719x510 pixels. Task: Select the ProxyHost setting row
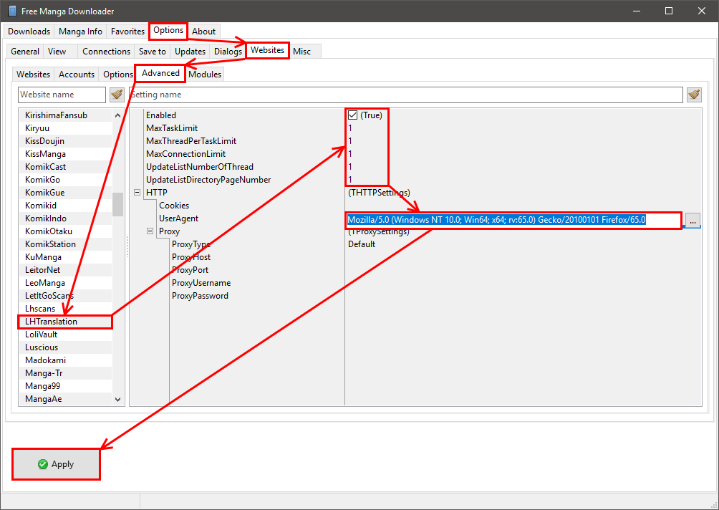pyautogui.click(x=415, y=257)
